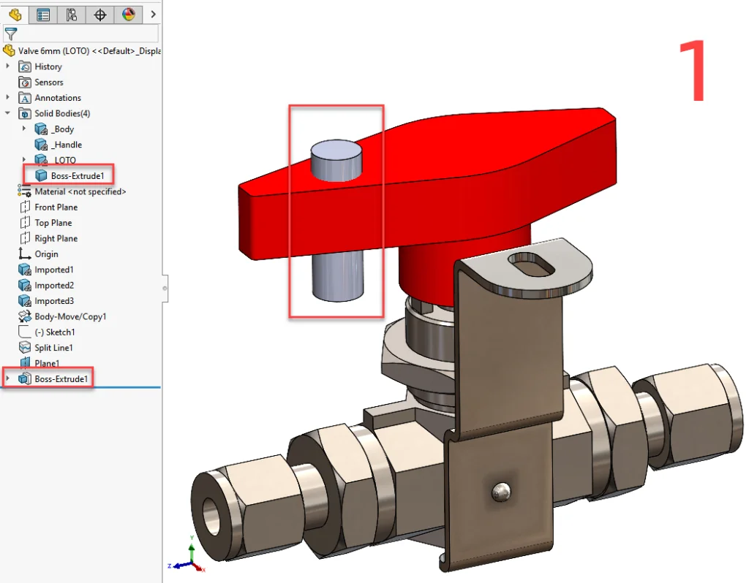The width and height of the screenshot is (749, 583).
Task: Select the Origin icon in the tree
Action: [x=24, y=254]
